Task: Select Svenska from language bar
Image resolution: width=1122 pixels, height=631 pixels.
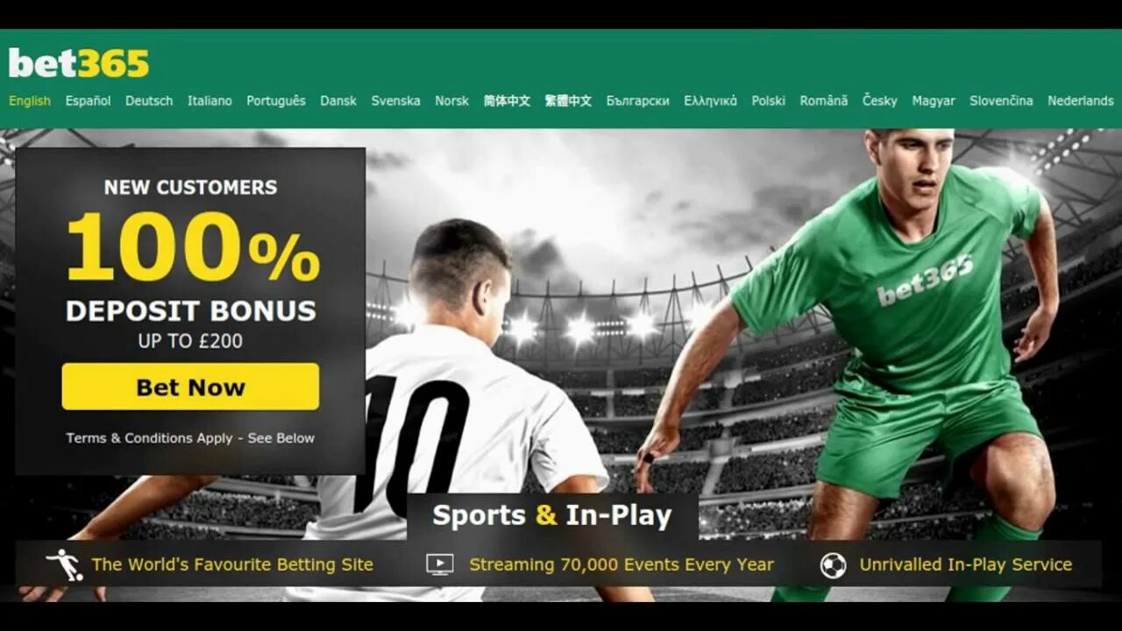Action: point(395,101)
